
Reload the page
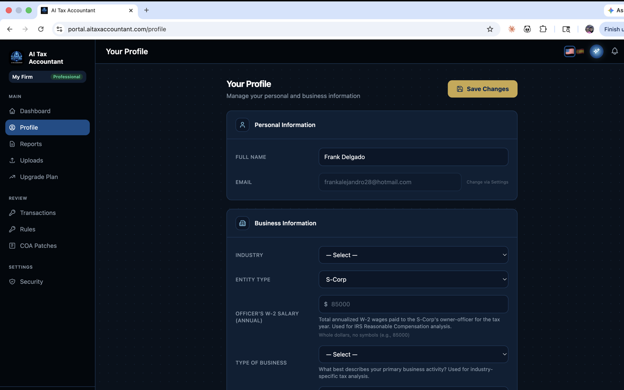point(41,29)
